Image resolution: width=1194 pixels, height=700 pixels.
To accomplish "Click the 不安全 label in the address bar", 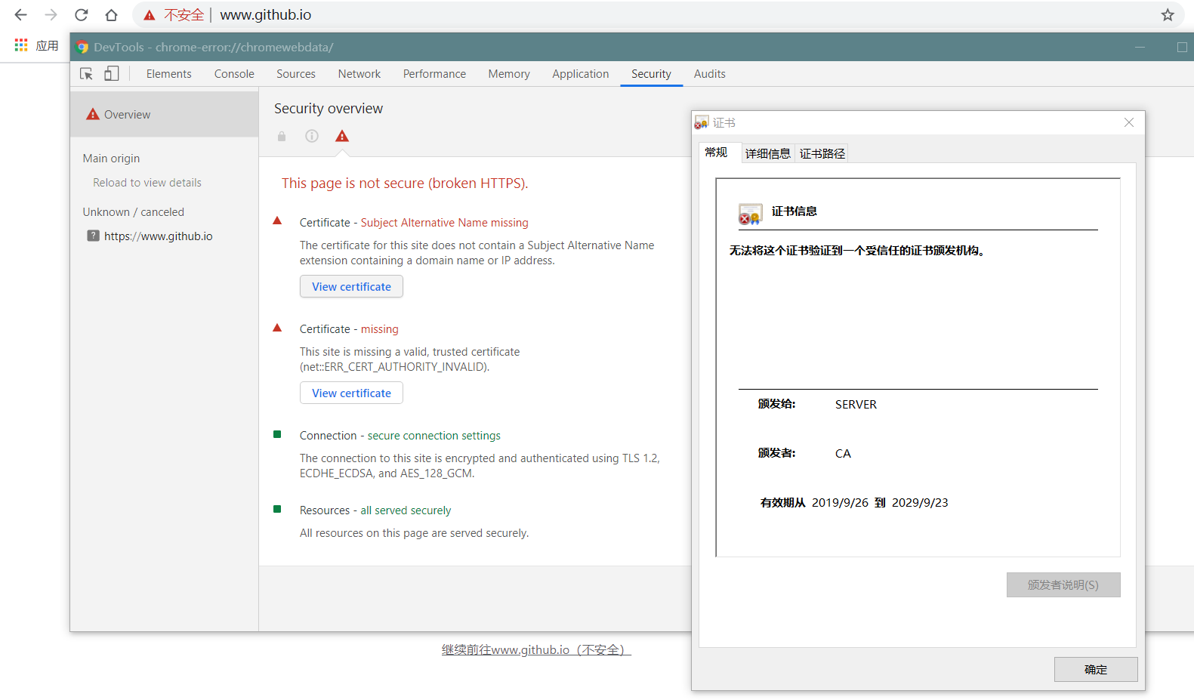I will pyautogui.click(x=184, y=15).
